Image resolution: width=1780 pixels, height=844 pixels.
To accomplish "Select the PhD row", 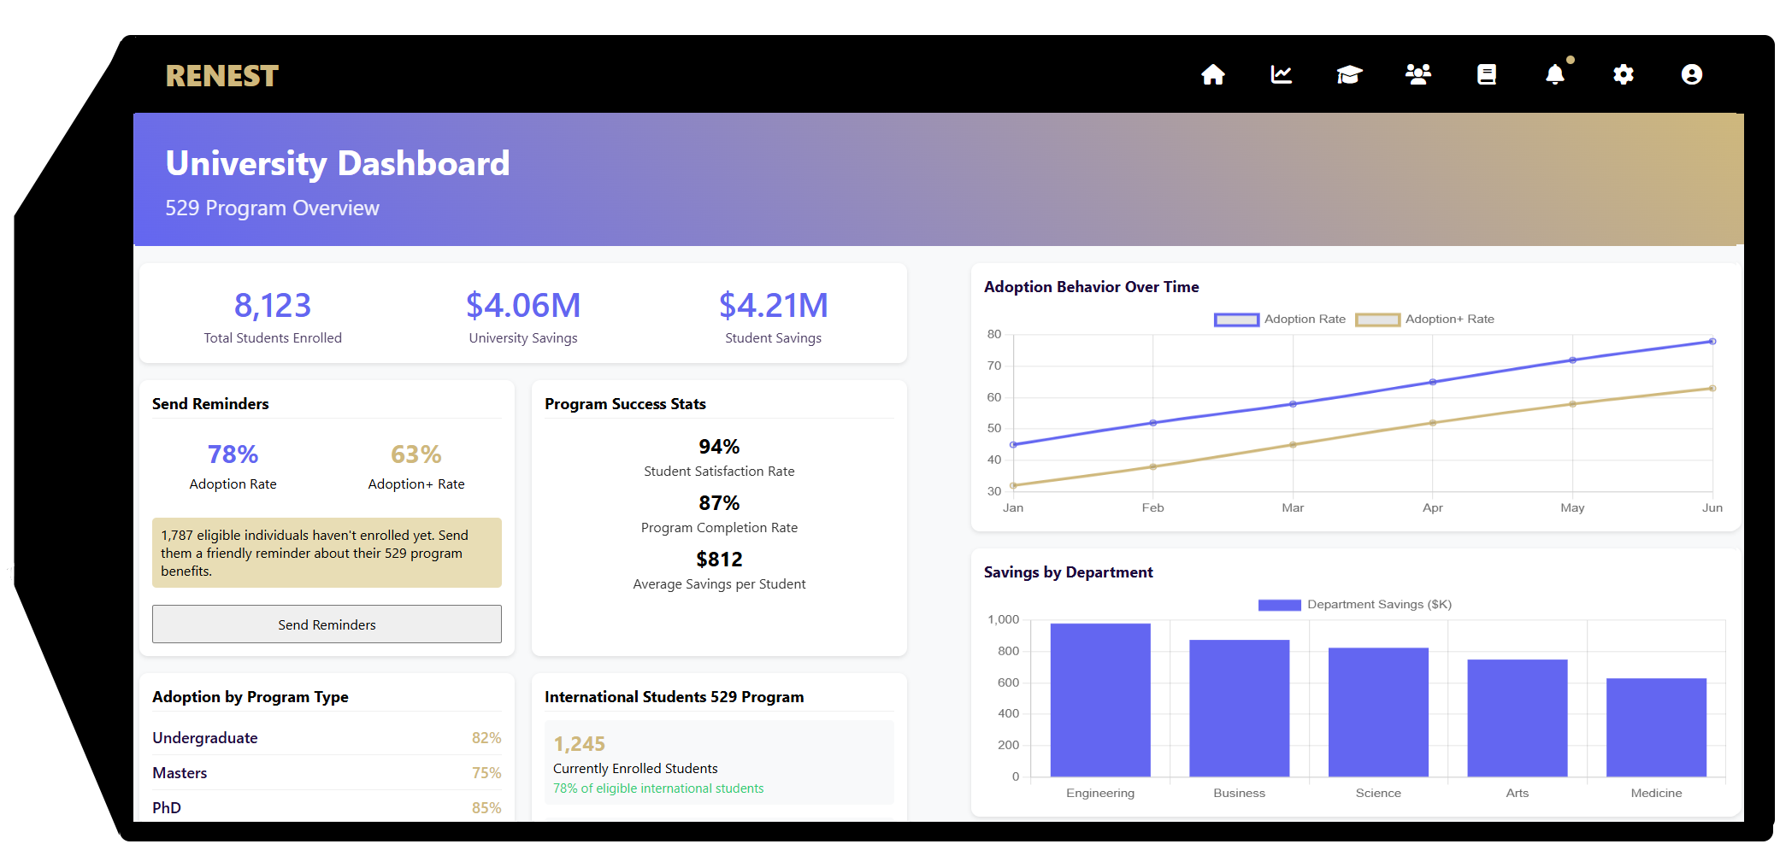I will pyautogui.click(x=327, y=808).
